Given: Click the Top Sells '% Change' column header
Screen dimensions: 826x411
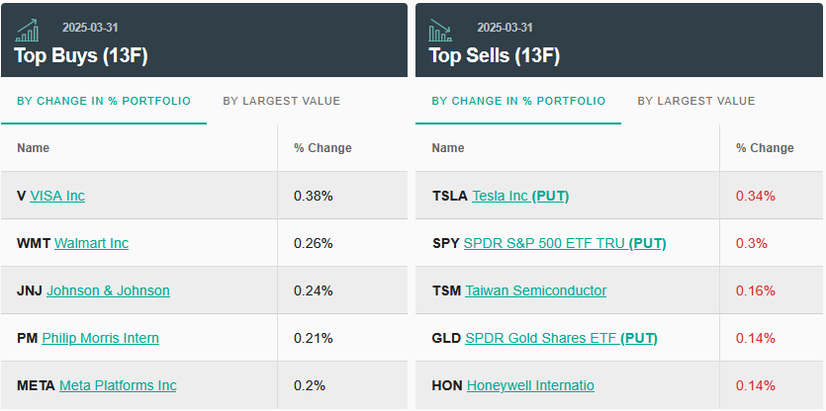Looking at the screenshot, I should click(x=765, y=148).
